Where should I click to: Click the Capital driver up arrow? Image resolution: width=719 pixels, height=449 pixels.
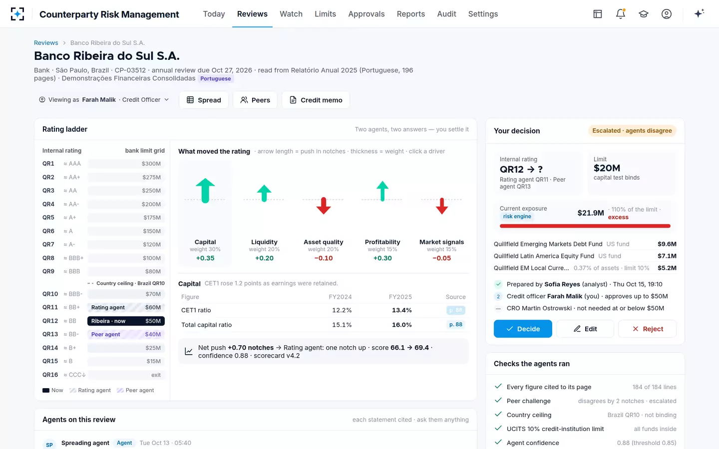click(x=205, y=191)
